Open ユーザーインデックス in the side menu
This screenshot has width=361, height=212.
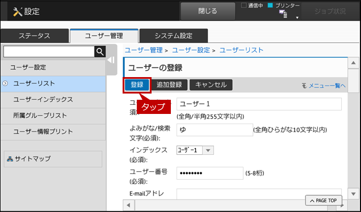coord(53,100)
